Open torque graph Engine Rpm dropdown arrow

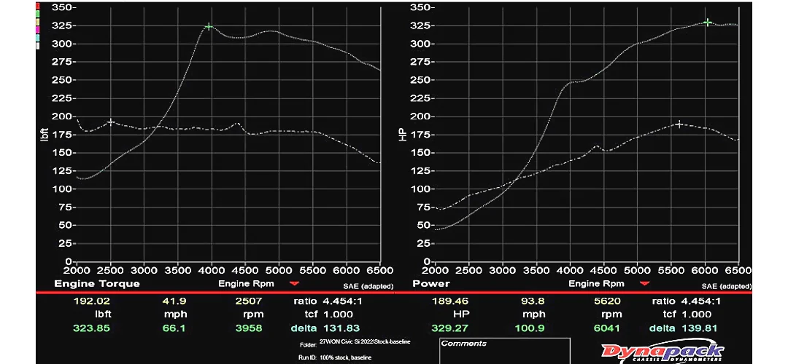(x=294, y=283)
